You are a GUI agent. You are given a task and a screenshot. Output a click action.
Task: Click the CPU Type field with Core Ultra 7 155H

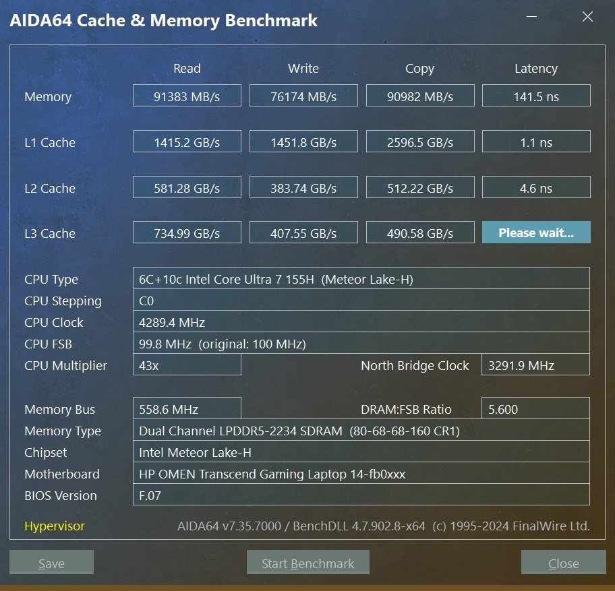tap(361, 278)
